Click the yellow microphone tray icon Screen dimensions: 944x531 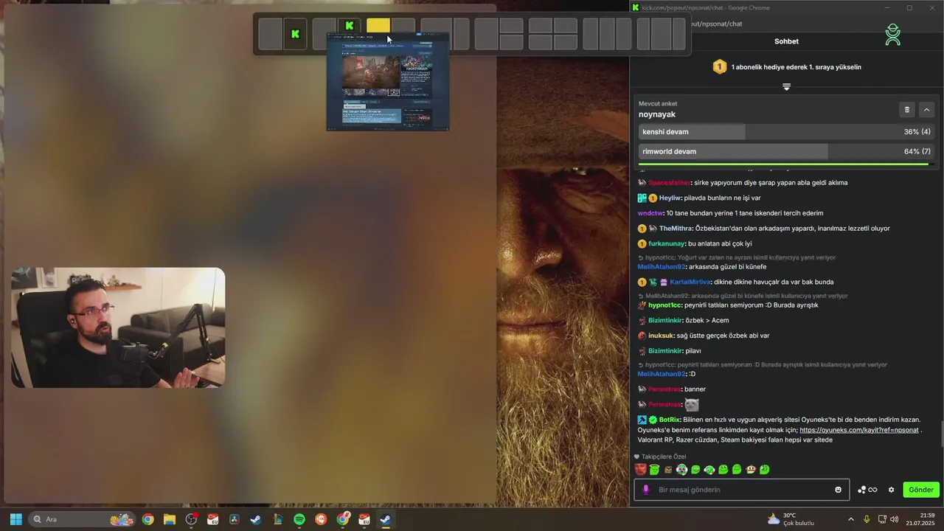tap(867, 519)
